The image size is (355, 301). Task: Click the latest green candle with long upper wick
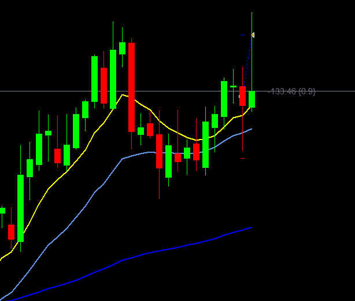tap(252, 100)
